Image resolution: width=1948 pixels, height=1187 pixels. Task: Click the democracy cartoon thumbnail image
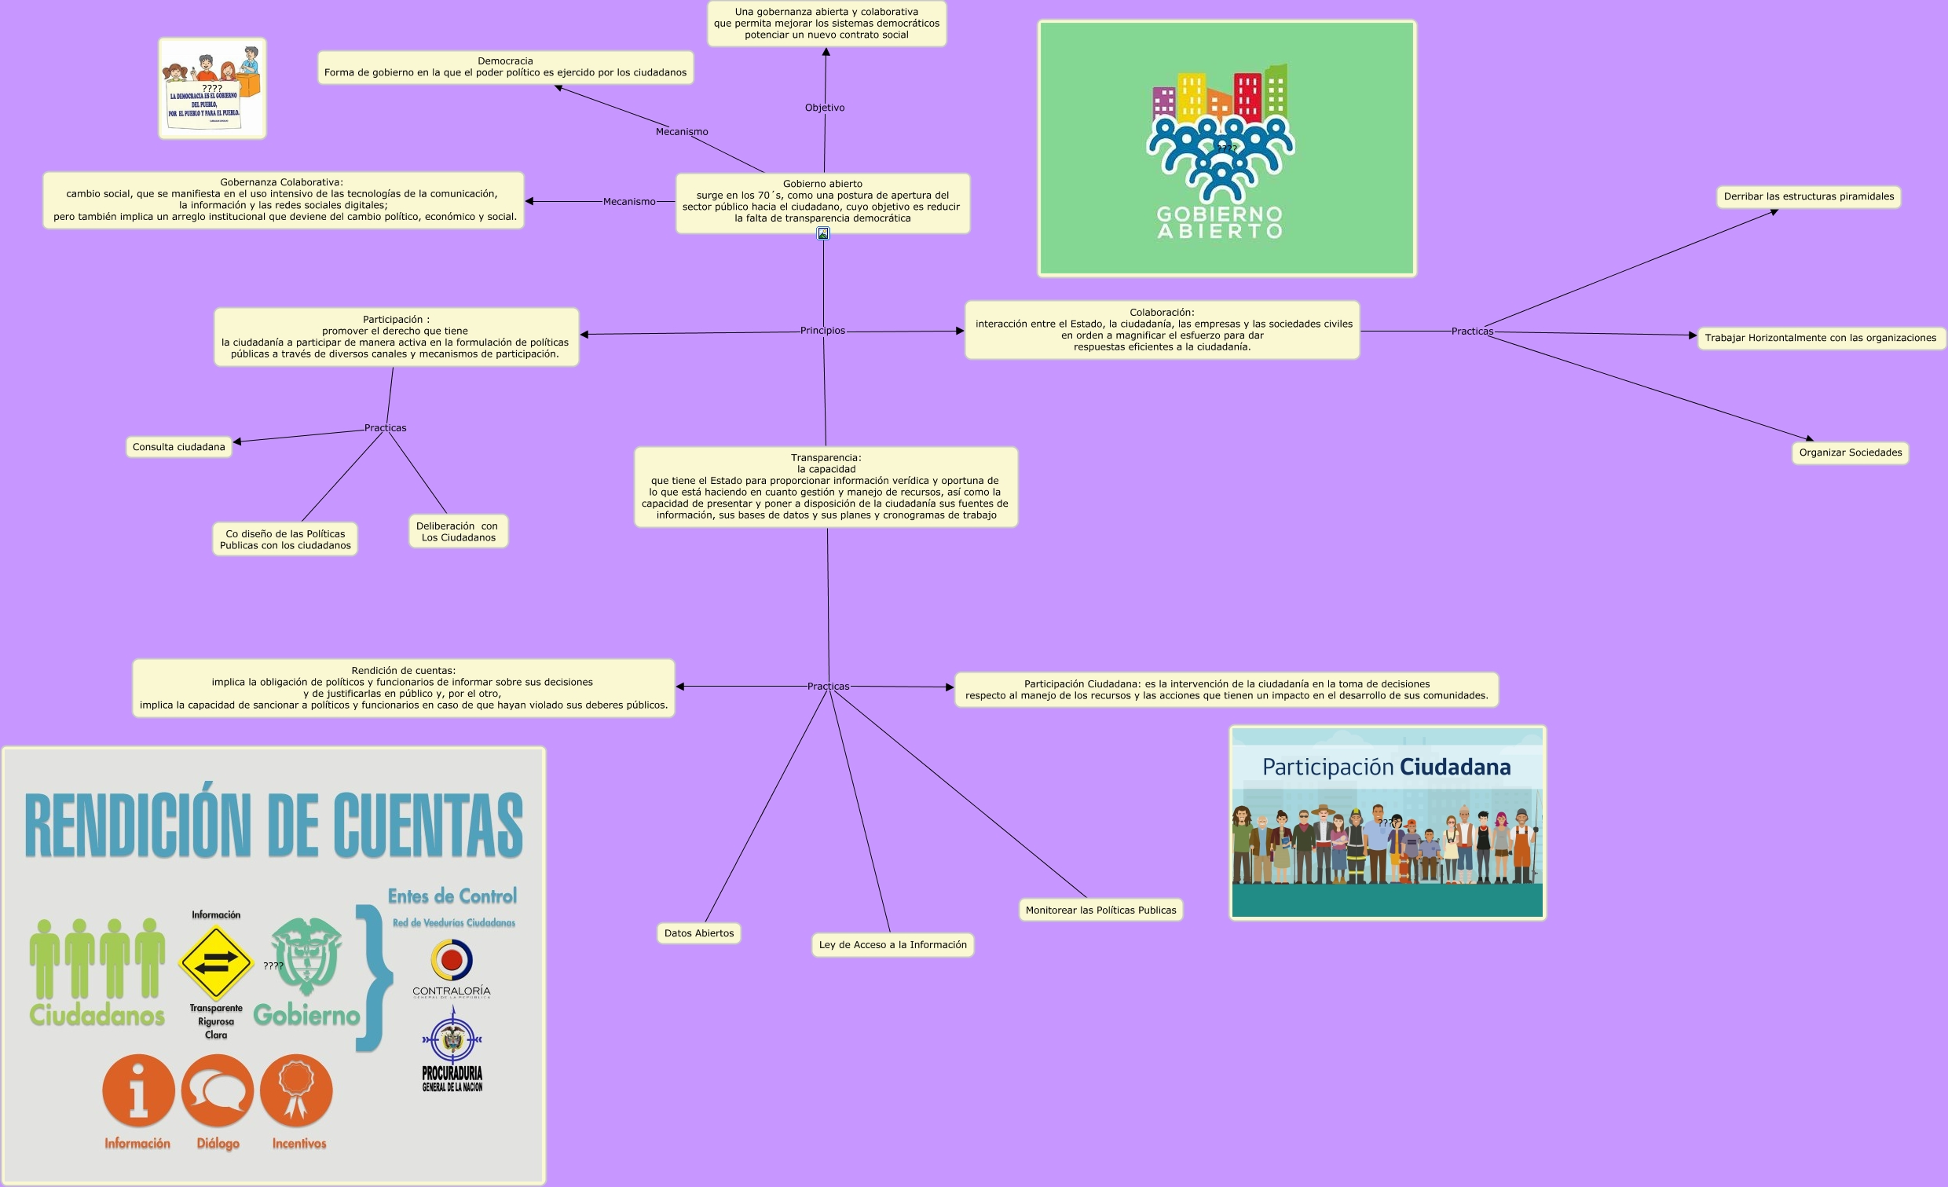pos(212,89)
